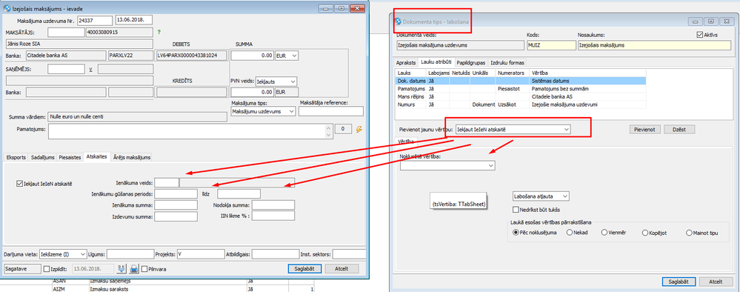
Task: Select the Pamatojums row in fields table
Action: [521, 89]
